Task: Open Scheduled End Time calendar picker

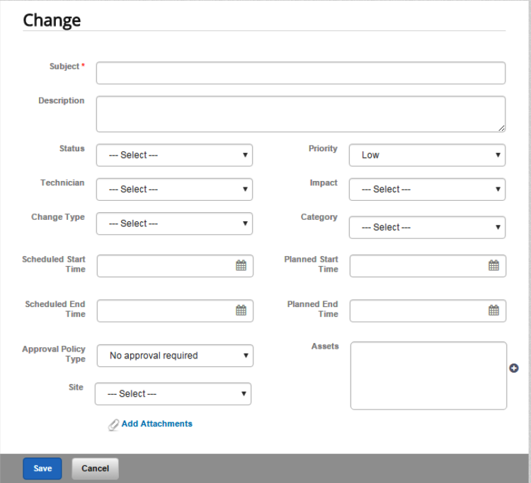Action: coord(241,310)
